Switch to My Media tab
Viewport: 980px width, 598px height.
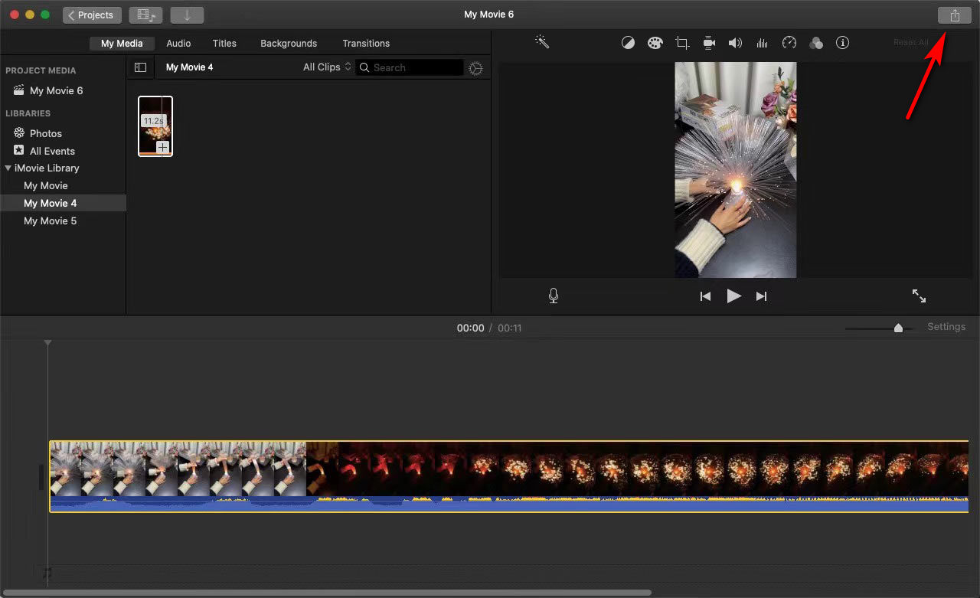pyautogui.click(x=122, y=44)
